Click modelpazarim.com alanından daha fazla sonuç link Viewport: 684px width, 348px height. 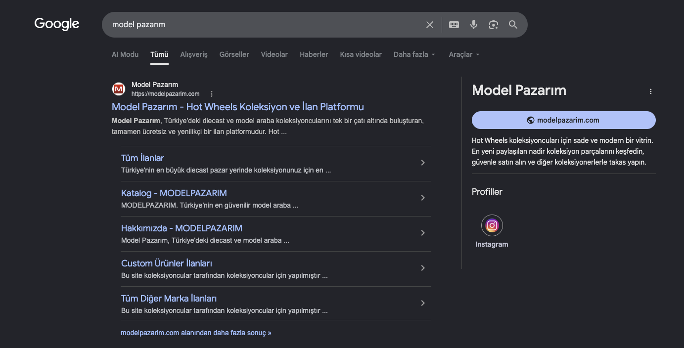coord(196,333)
